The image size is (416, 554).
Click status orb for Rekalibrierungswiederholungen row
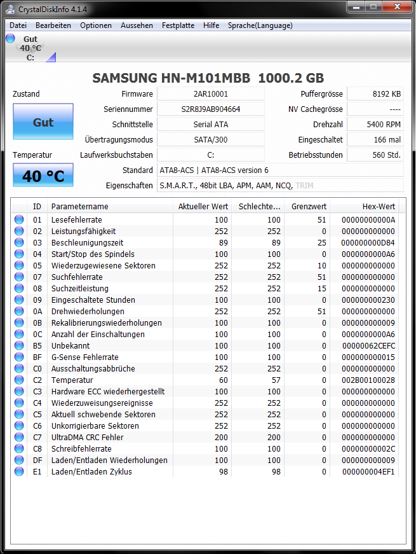[19, 322]
